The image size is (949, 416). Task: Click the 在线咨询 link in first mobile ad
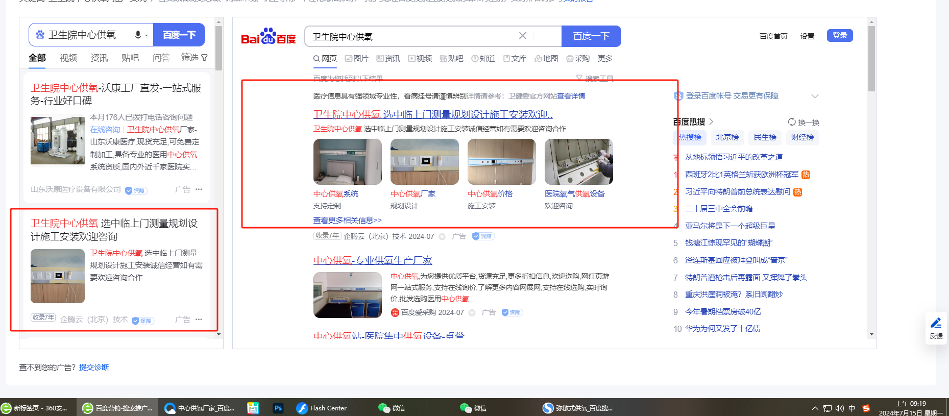point(105,130)
